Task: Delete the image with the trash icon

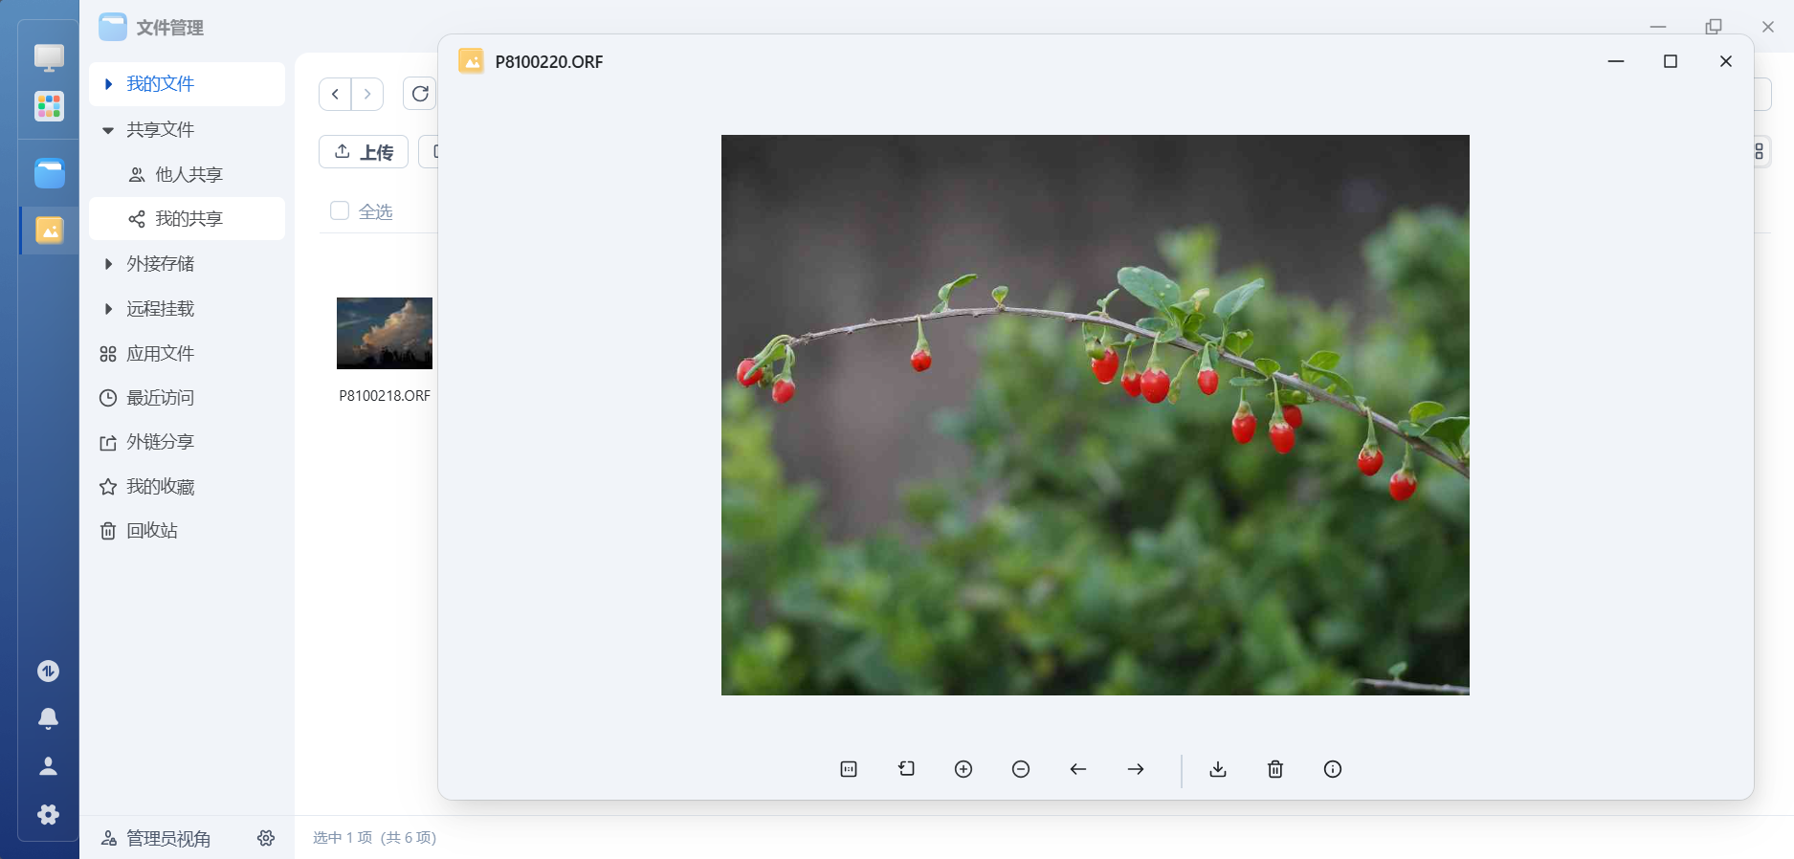Action: 1275,769
